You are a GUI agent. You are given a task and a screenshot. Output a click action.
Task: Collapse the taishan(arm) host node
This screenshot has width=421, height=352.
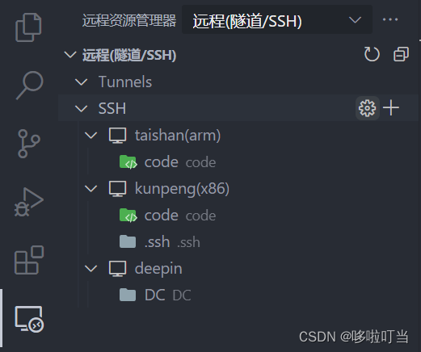click(x=91, y=135)
